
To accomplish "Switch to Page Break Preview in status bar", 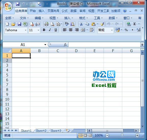I will pyautogui.click(x=90, y=135).
